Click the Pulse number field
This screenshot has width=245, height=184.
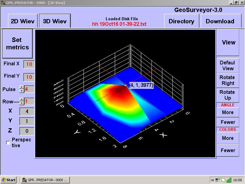coord(29,89)
